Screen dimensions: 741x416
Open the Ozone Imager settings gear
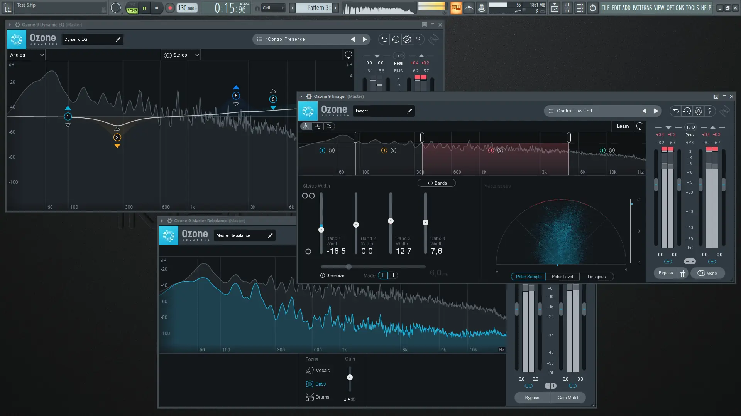coord(698,111)
